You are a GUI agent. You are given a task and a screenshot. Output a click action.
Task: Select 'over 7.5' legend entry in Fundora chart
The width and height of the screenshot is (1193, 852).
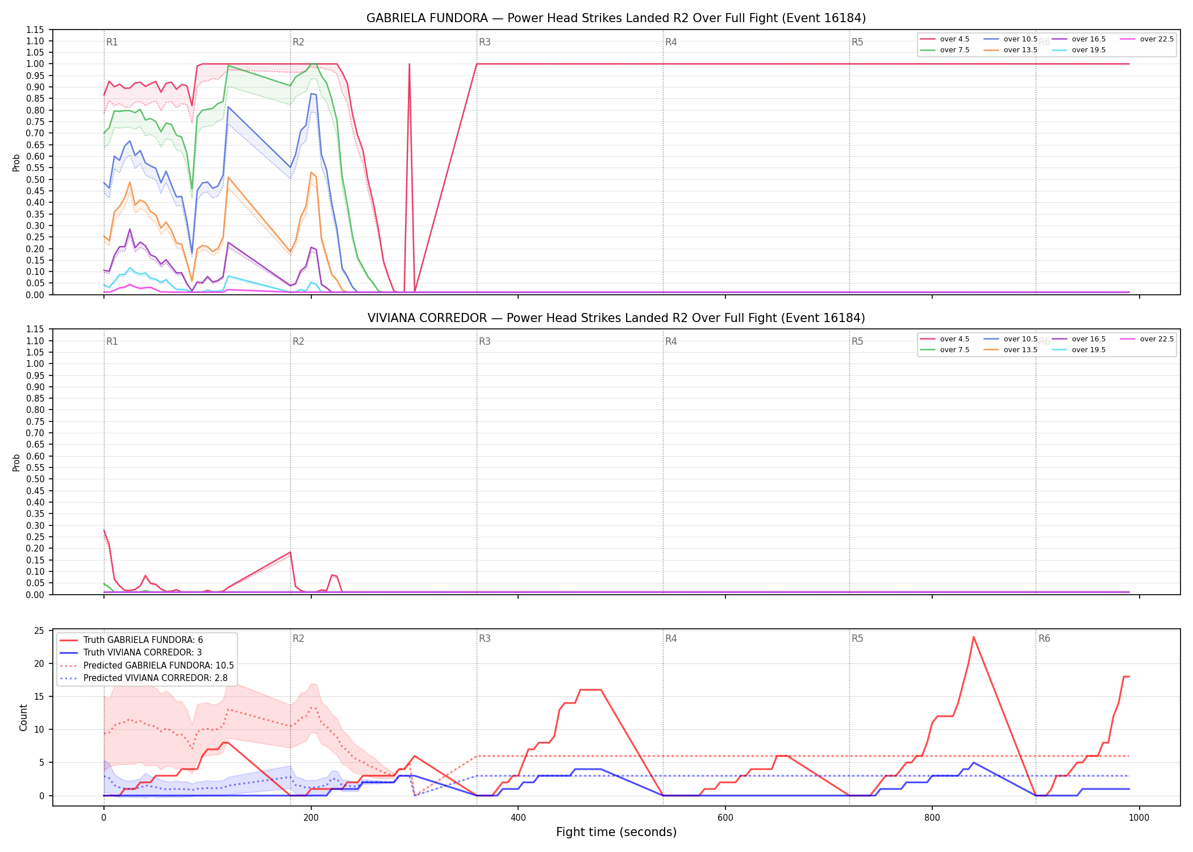[945, 50]
